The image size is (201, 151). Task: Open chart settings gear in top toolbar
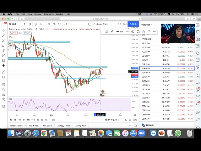coord(114,24)
